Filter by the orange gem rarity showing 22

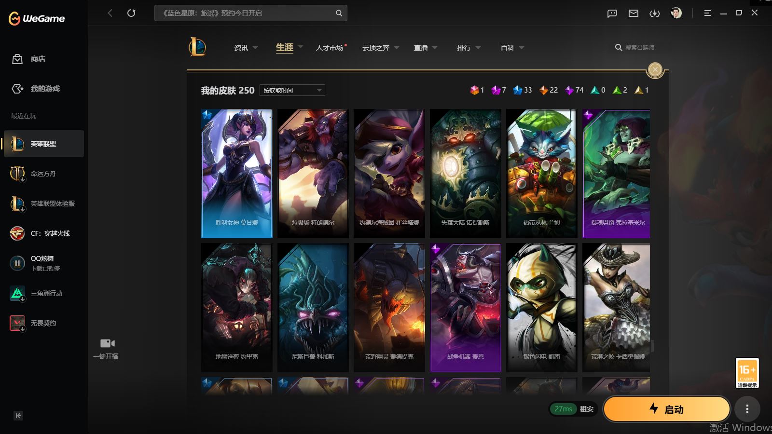(x=549, y=90)
